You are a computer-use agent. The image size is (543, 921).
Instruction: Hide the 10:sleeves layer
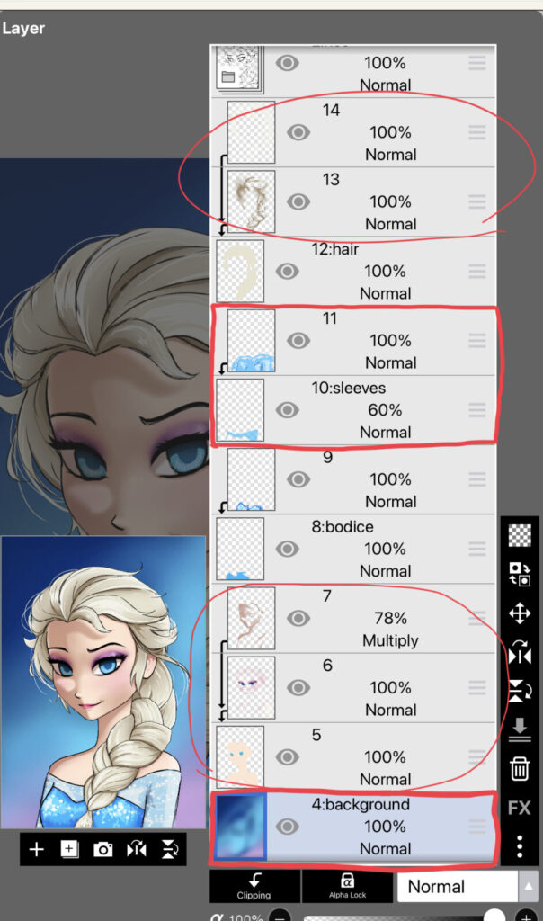click(287, 409)
